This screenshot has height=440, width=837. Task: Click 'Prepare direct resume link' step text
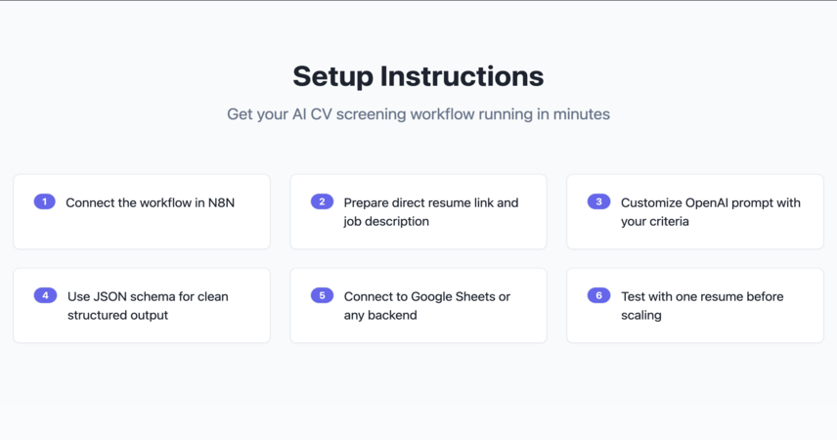[431, 212]
